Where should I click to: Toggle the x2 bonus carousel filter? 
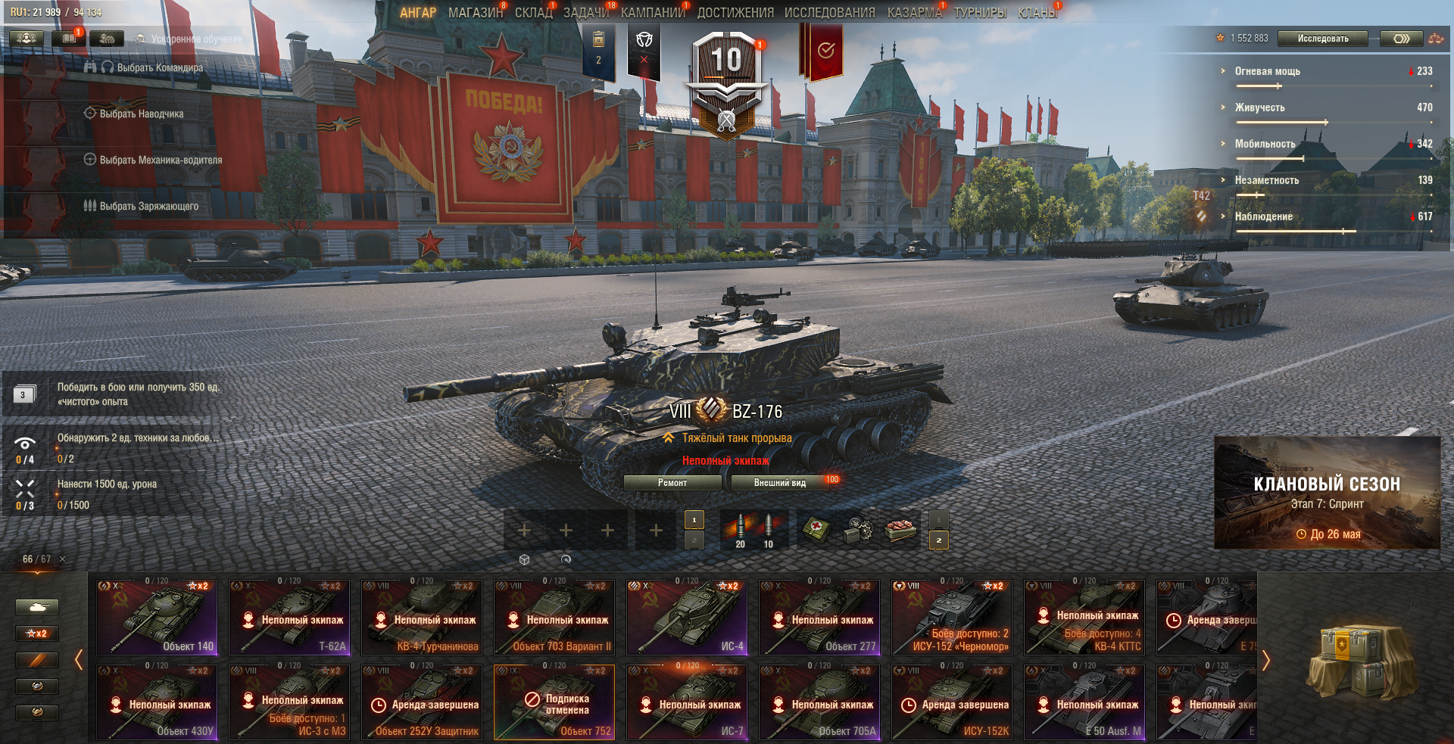(36, 633)
